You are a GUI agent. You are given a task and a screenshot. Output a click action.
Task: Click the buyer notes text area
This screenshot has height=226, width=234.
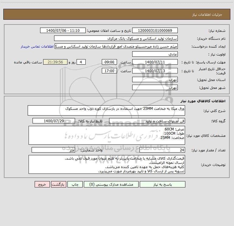tap(107, 164)
